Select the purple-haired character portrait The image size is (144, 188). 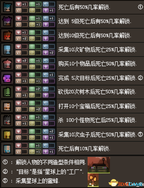pos(7,21)
